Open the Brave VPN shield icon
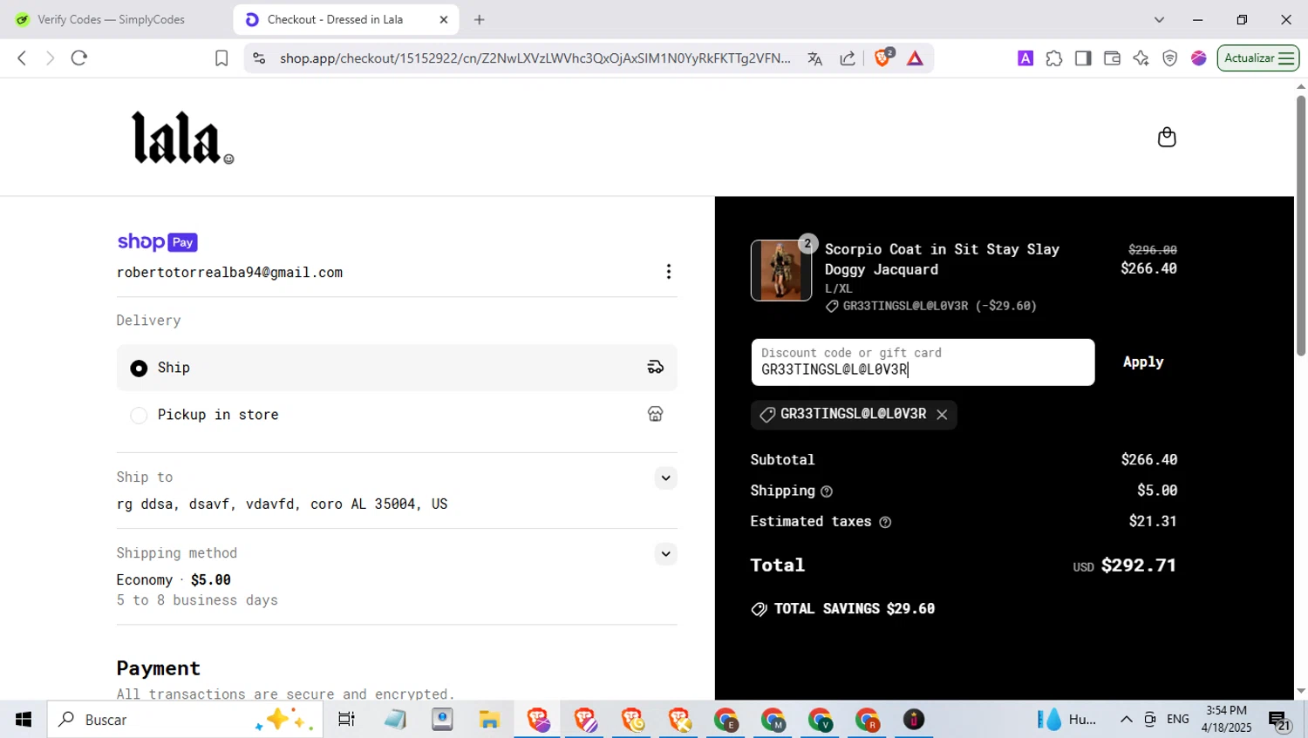 coord(1170,58)
